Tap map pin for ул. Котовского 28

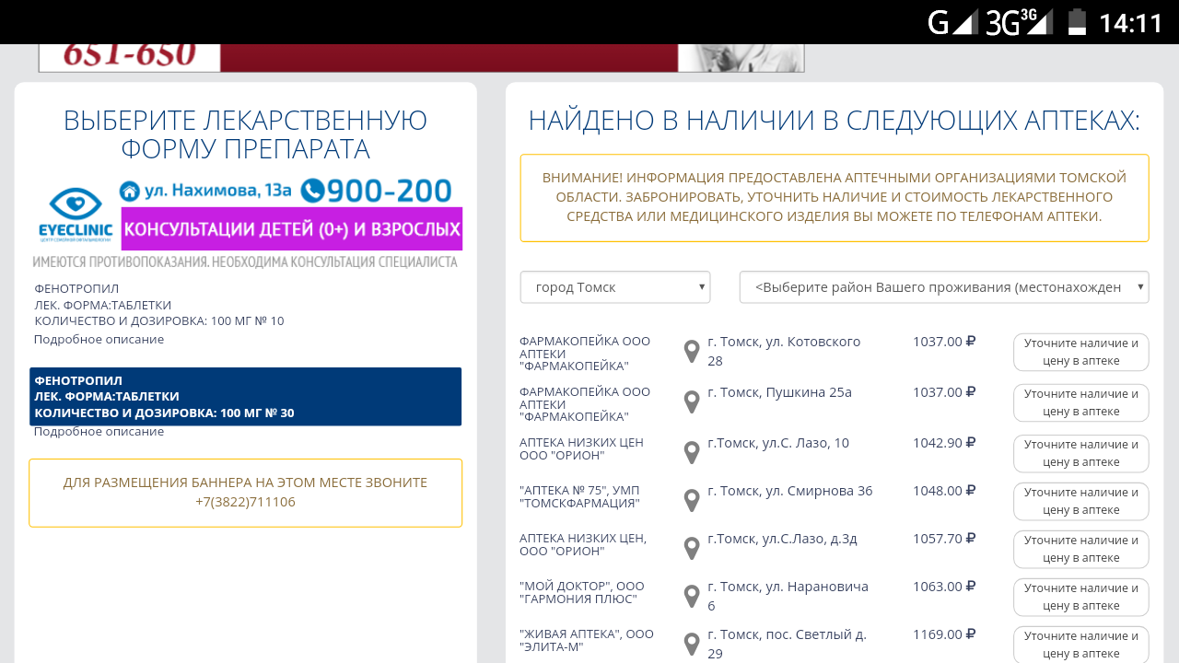[692, 352]
